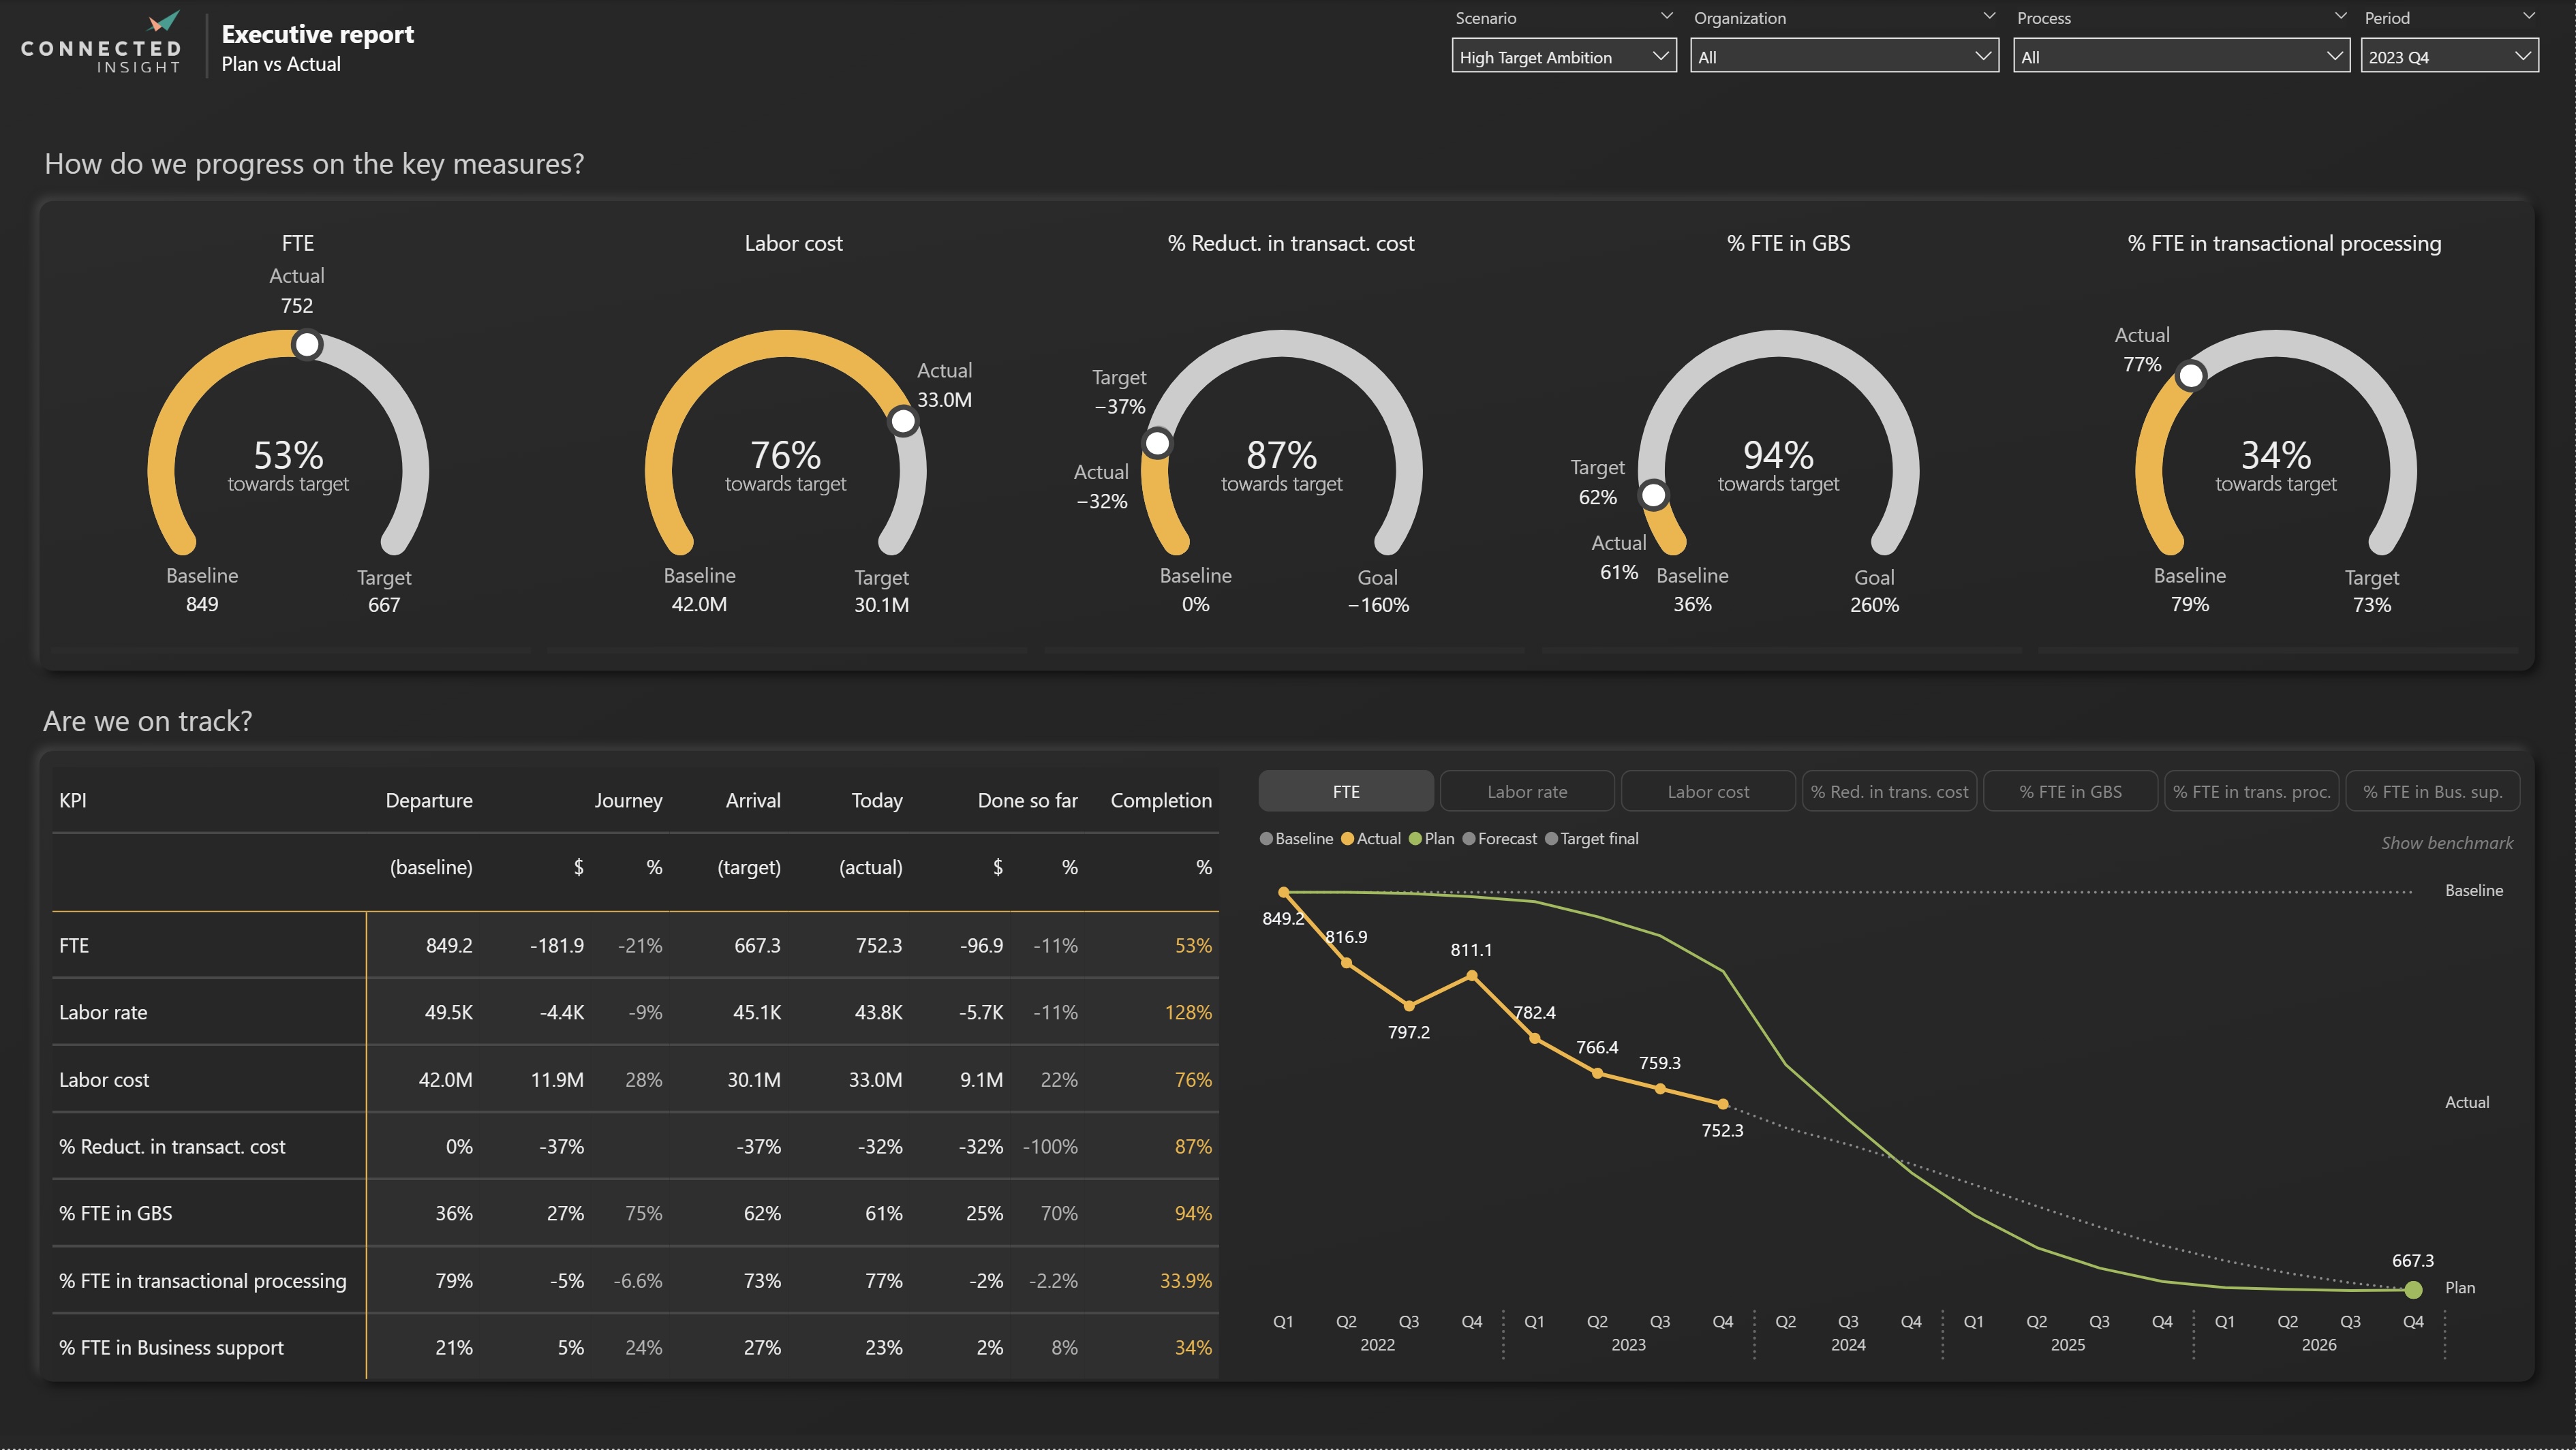Switch to the Labor rate tab

coord(1526,792)
